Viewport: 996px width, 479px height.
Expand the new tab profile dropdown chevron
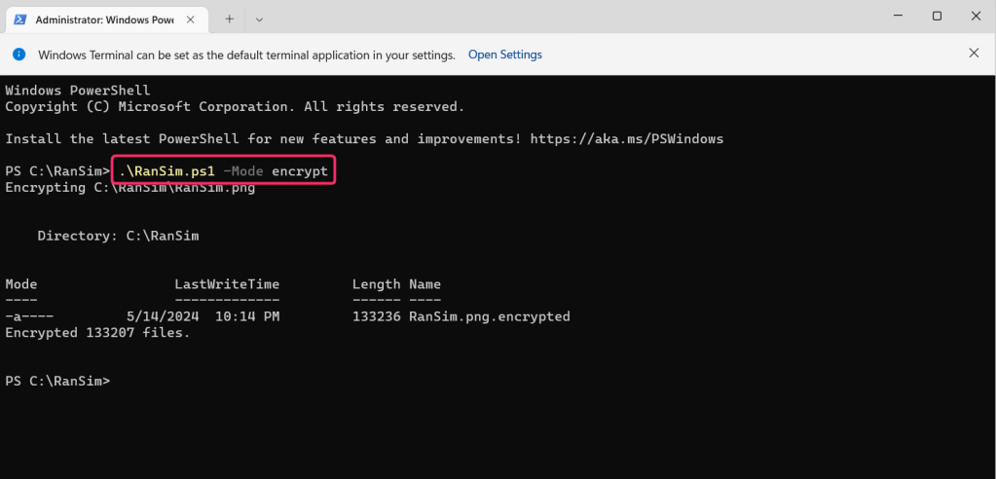(x=259, y=18)
